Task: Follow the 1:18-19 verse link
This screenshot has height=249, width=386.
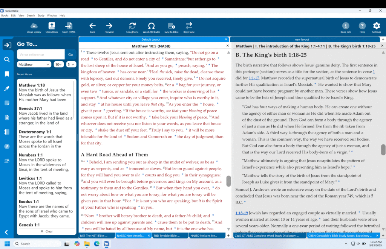Action: pyautogui.click(x=242, y=213)
